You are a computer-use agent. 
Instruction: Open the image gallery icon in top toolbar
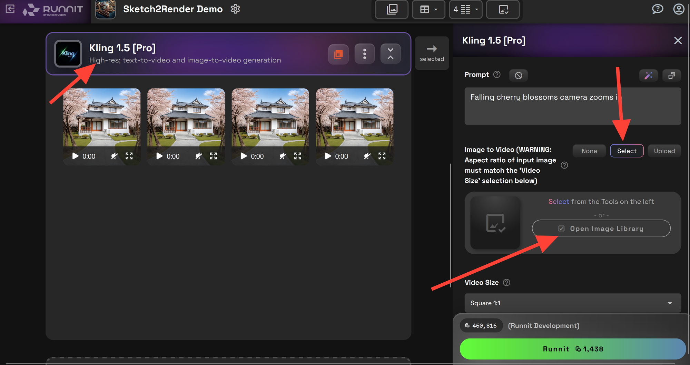[392, 9]
